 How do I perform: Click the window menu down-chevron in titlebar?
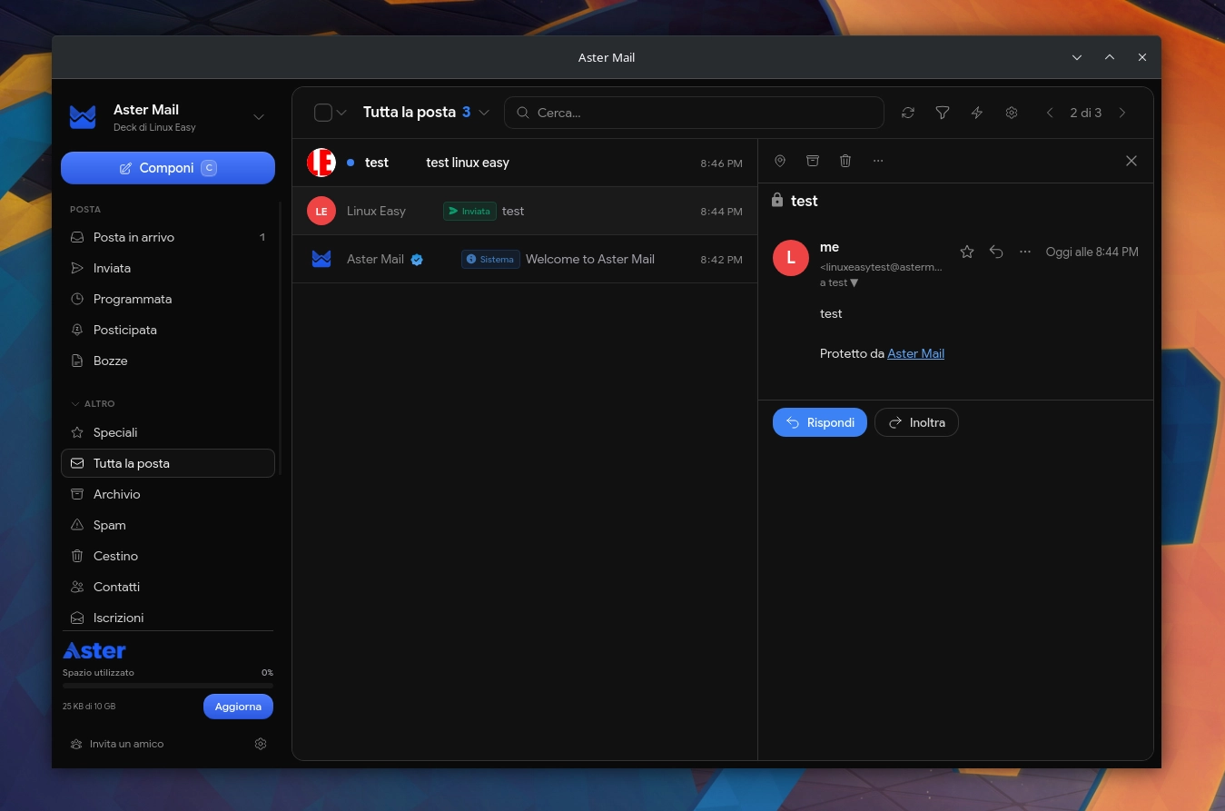[1077, 57]
